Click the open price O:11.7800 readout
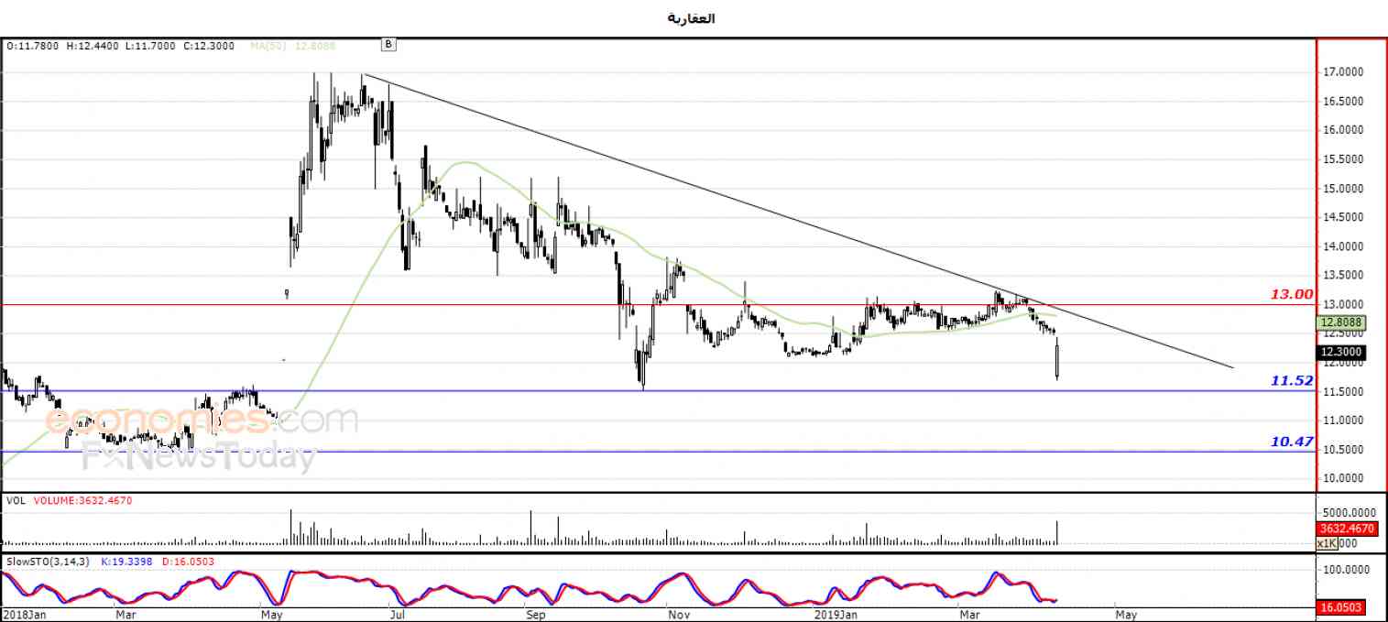Screen dimensions: 1388x622 34,45
